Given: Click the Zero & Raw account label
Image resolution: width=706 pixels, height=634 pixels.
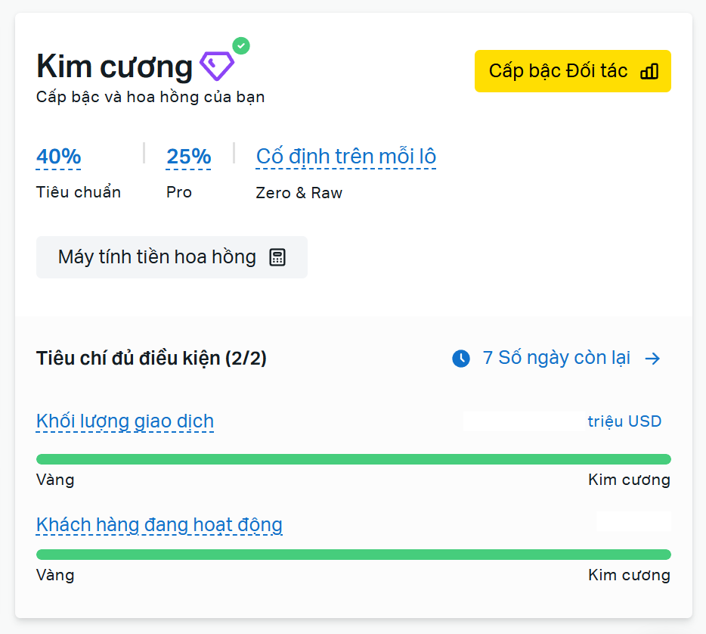Looking at the screenshot, I should pos(299,193).
